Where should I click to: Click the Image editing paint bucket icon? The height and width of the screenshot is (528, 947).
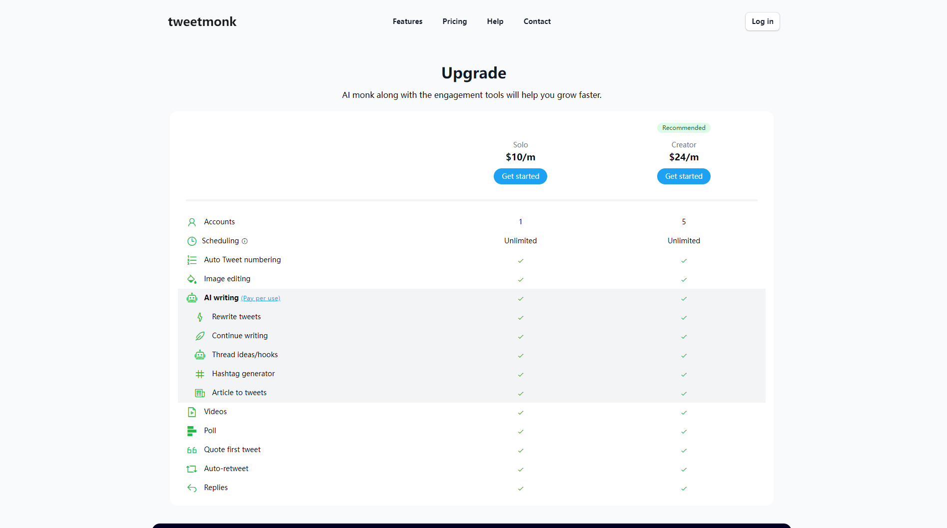192,279
